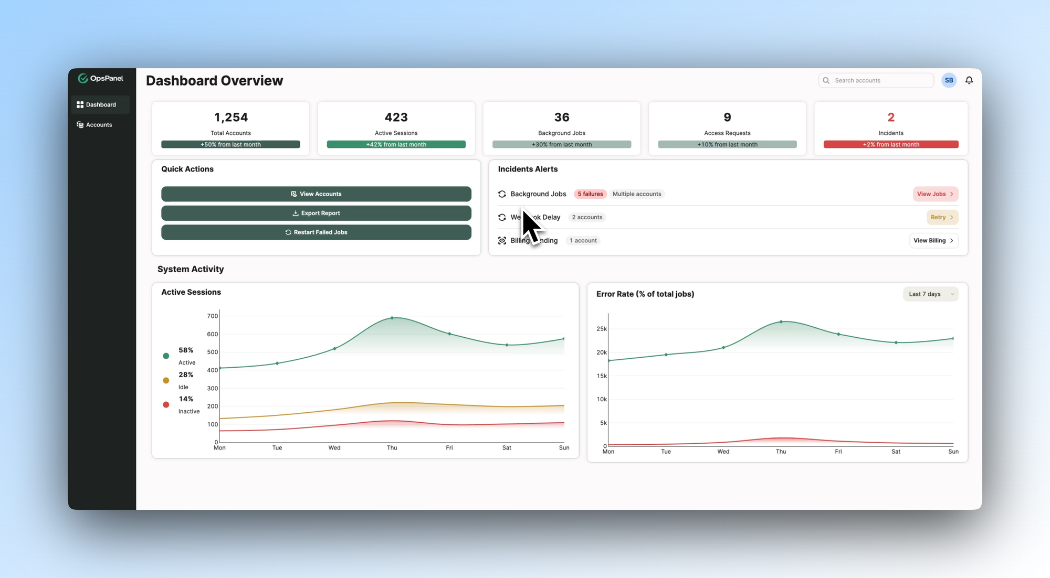
Task: Click the Quick Actions heading
Action: [x=187, y=169]
